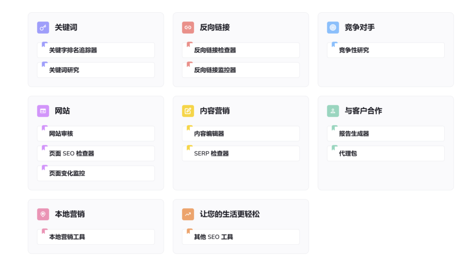Select 竞争性研究 link
Screen dimensions: 471x262
(386, 50)
